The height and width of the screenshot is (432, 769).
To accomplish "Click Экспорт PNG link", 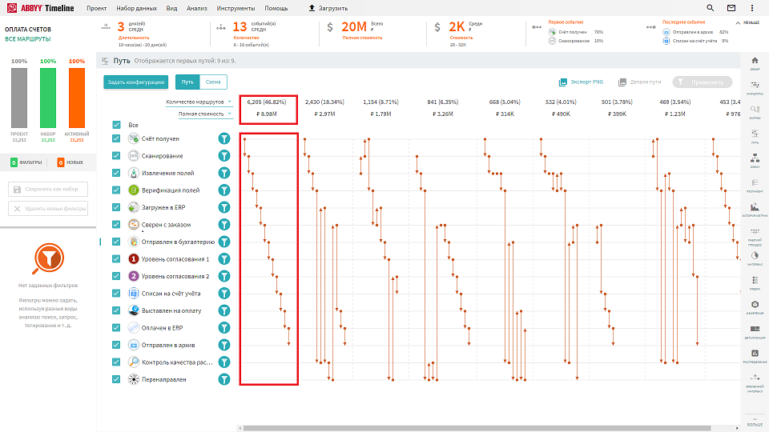I will coord(582,82).
